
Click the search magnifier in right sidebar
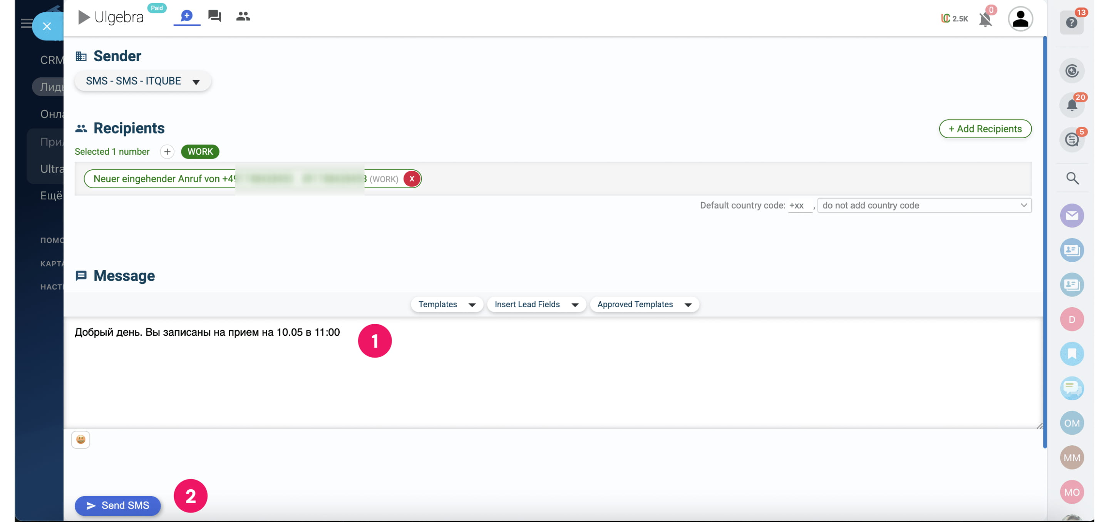click(x=1072, y=178)
